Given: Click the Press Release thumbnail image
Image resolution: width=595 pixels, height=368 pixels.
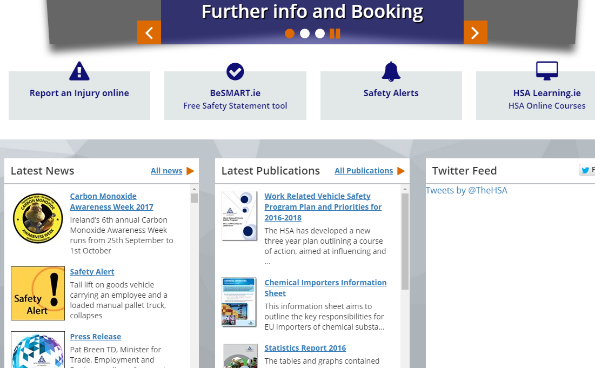Looking at the screenshot, I should point(38,350).
